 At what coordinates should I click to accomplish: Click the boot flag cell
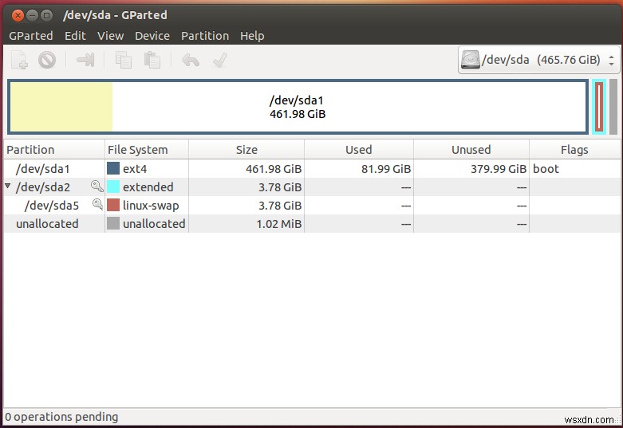pos(546,169)
